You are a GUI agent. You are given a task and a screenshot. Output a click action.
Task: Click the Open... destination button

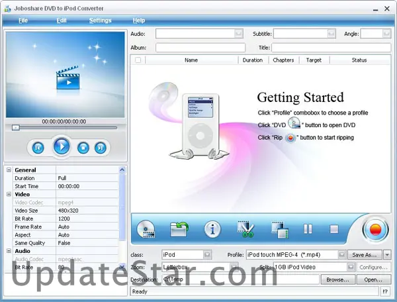(x=373, y=279)
